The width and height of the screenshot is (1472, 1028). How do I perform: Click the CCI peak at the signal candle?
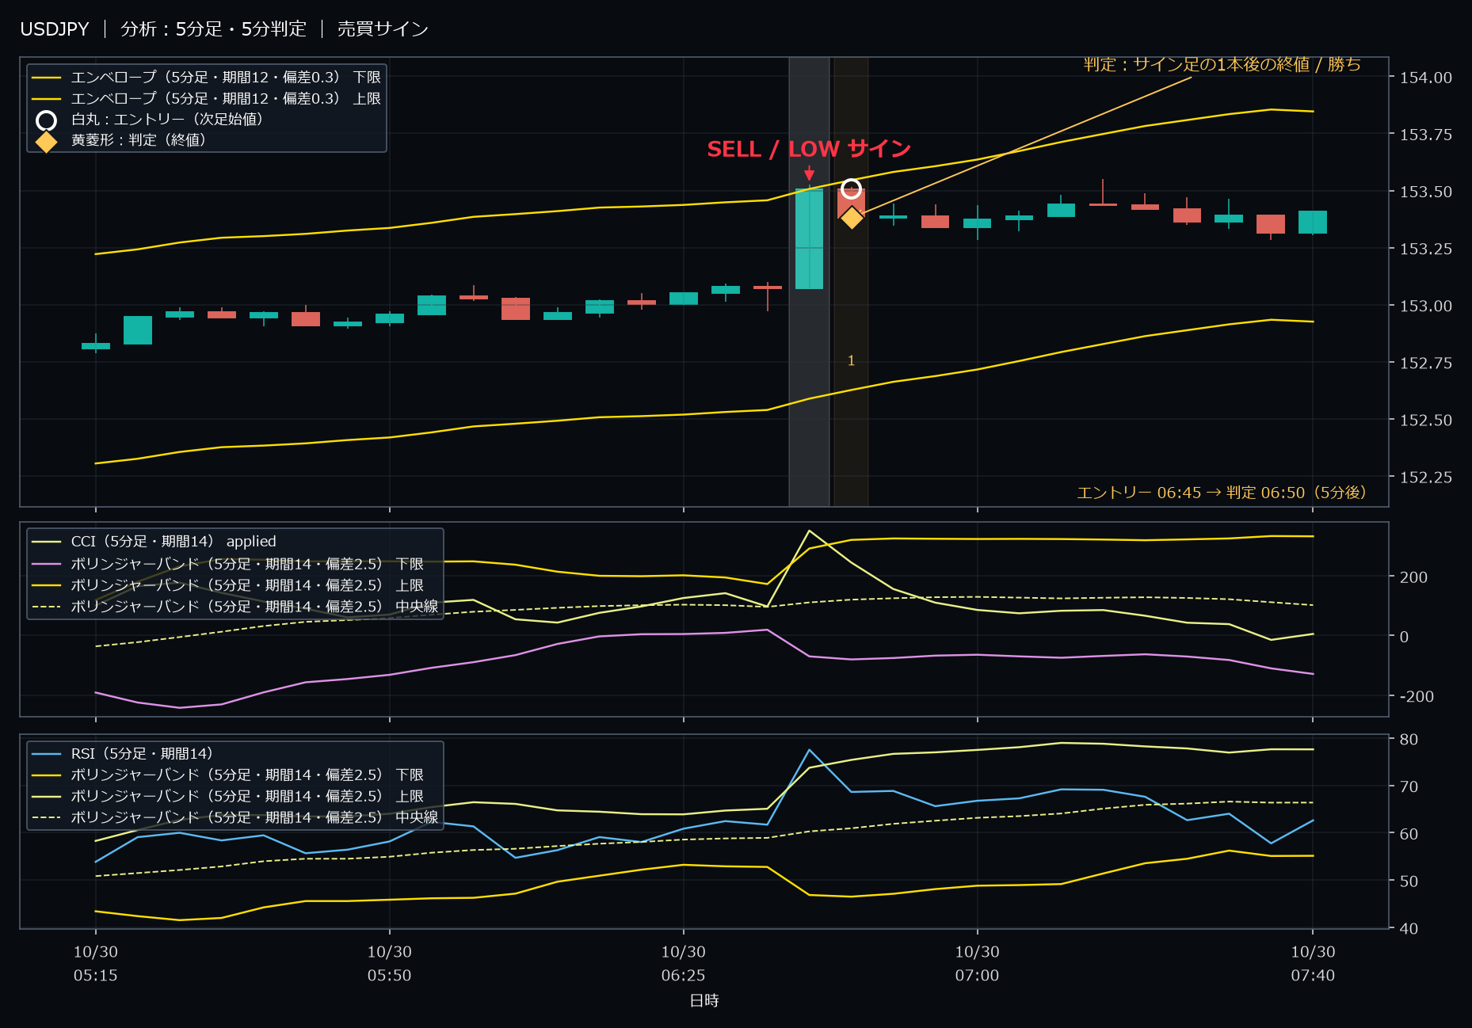pos(809,531)
